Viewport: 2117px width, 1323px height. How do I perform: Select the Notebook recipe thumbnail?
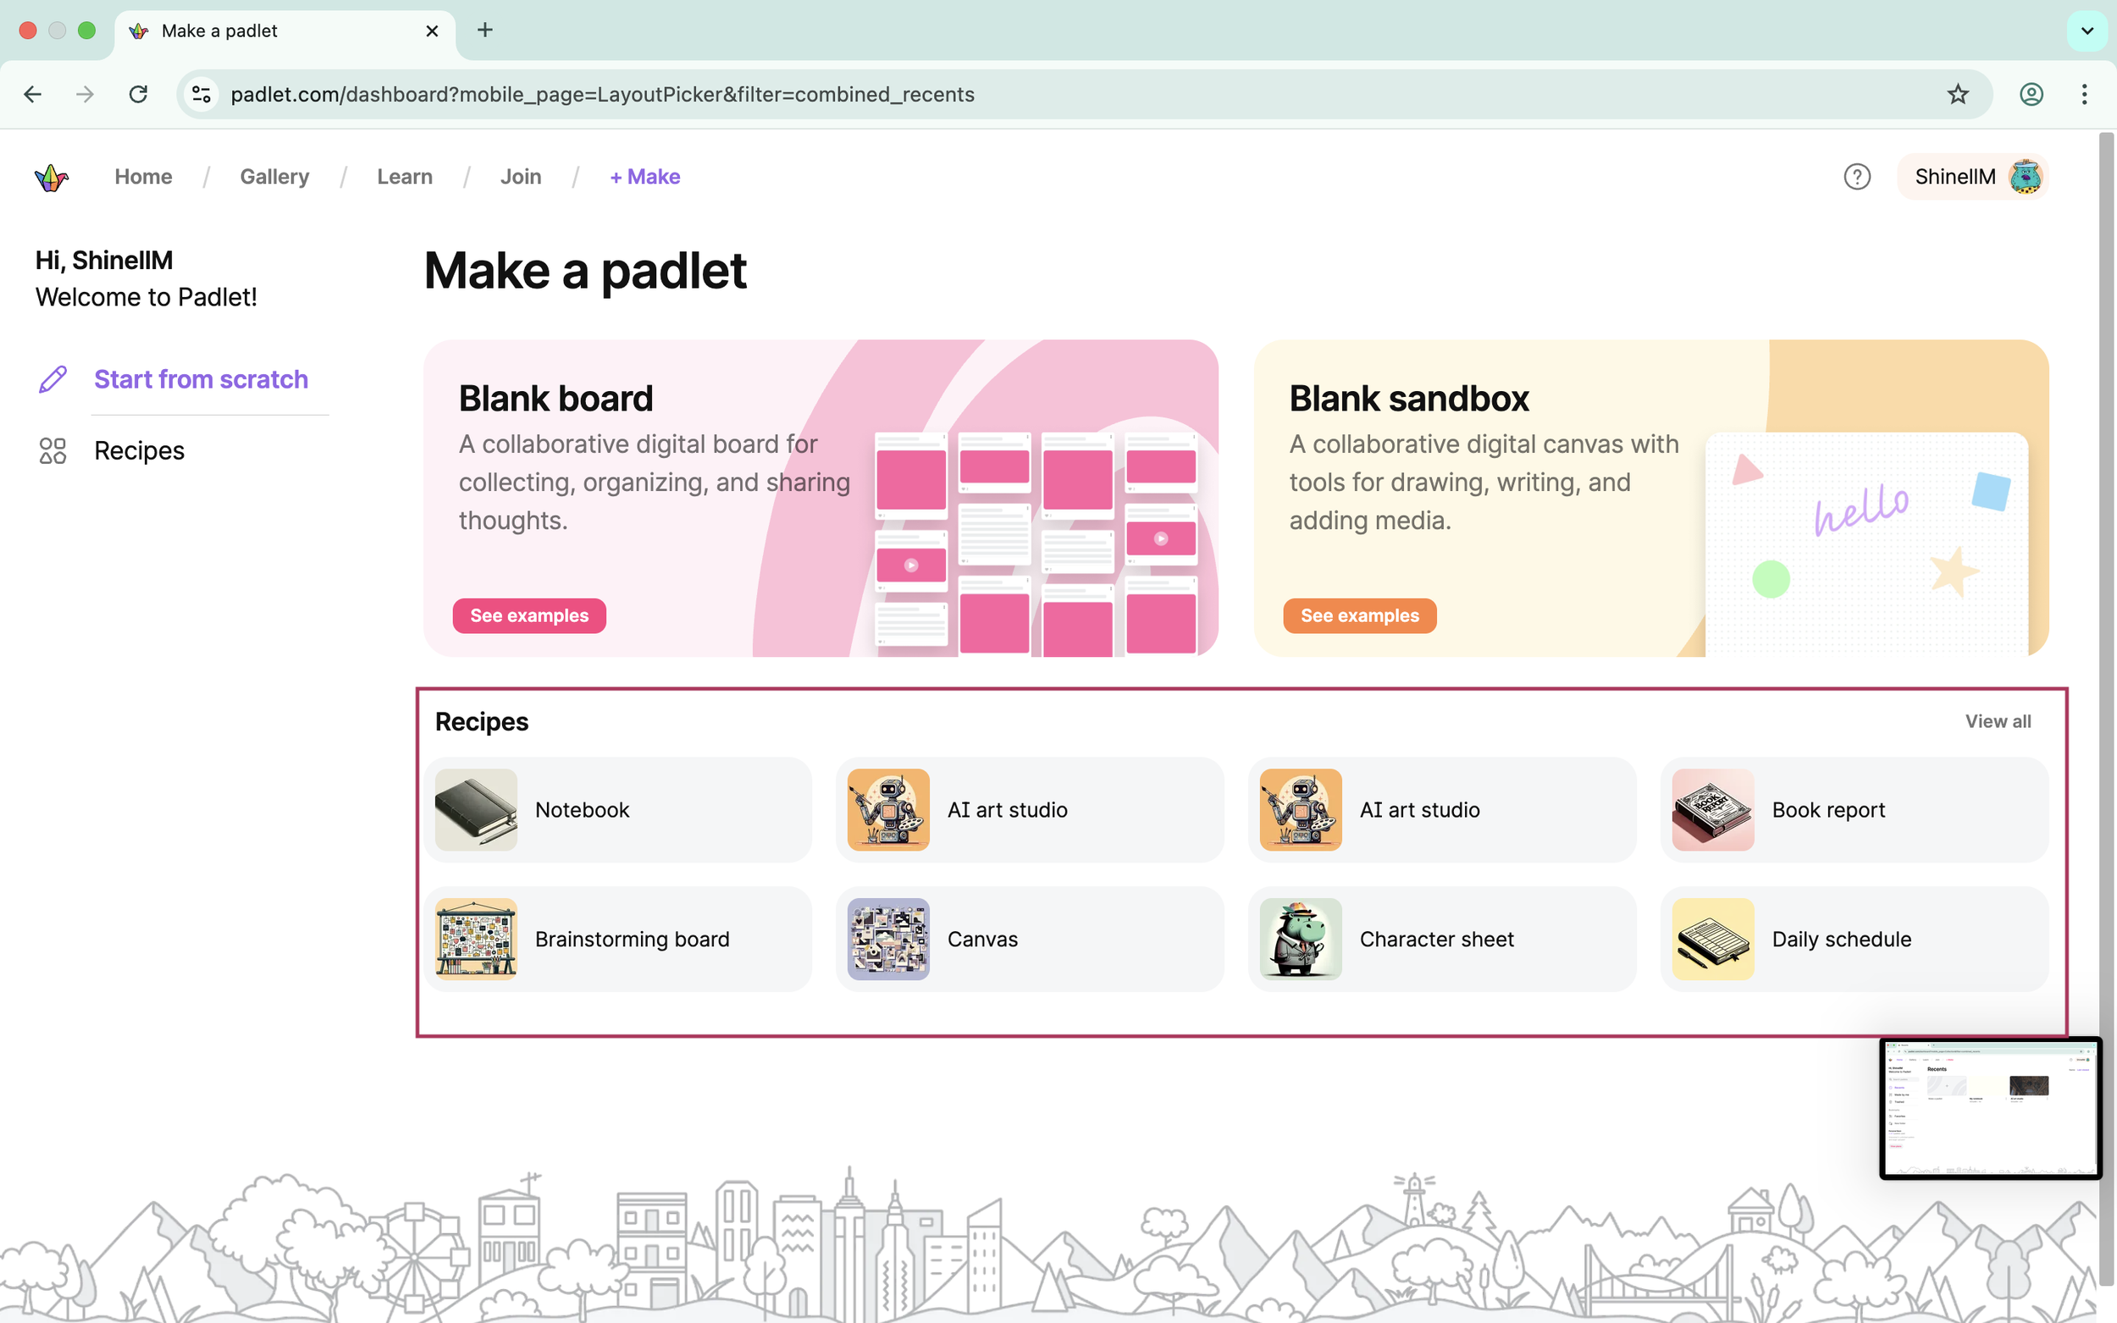tap(476, 809)
